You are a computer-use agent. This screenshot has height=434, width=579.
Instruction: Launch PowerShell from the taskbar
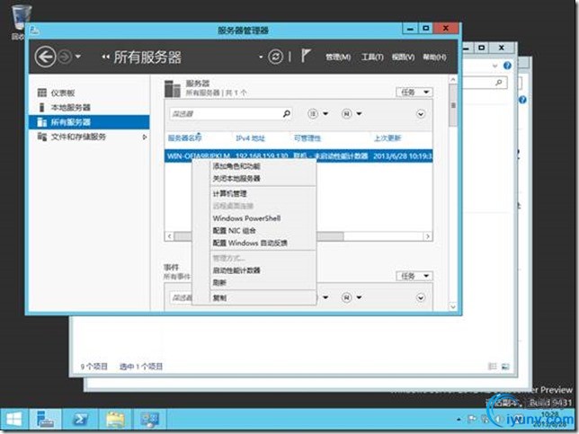click(80, 420)
